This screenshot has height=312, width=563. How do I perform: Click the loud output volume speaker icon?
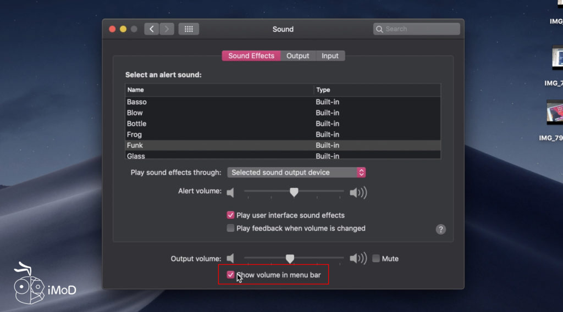[358, 258]
